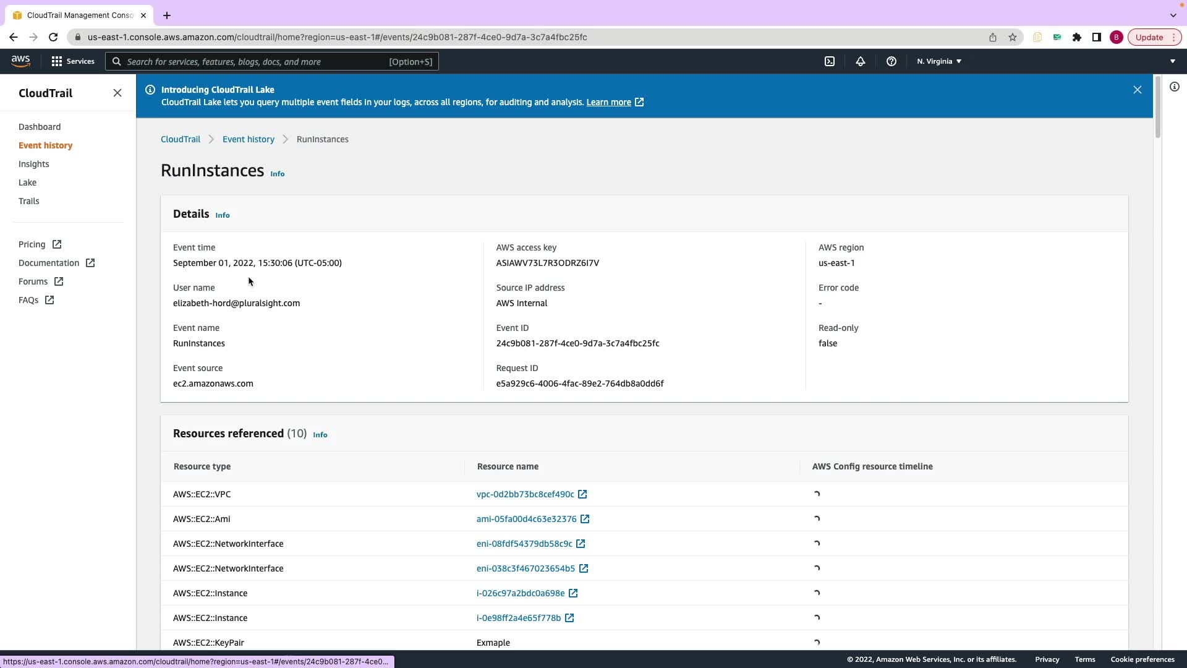Go to Insights in sidebar
1187x668 pixels.
[x=33, y=164]
